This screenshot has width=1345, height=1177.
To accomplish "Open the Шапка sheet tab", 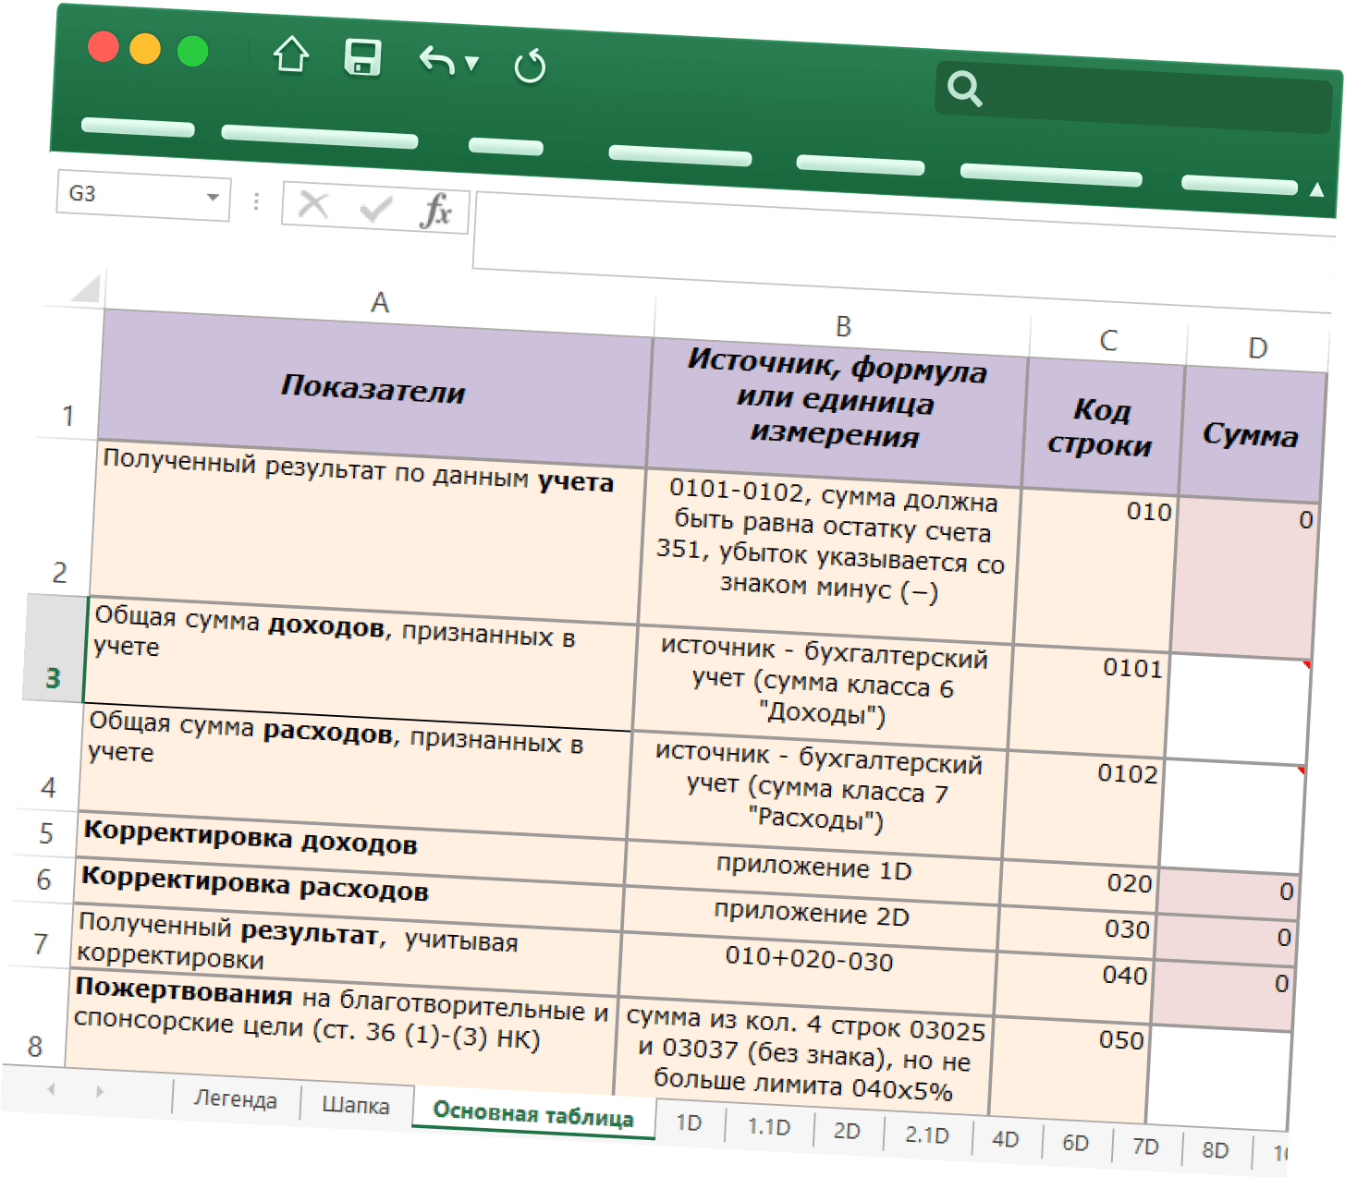I will point(355,1105).
